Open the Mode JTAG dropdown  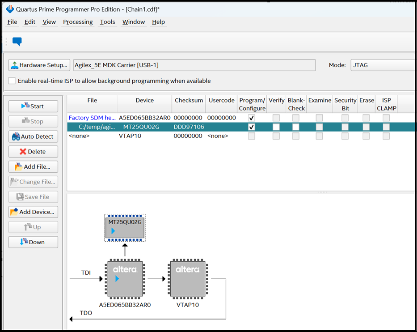(x=382, y=65)
